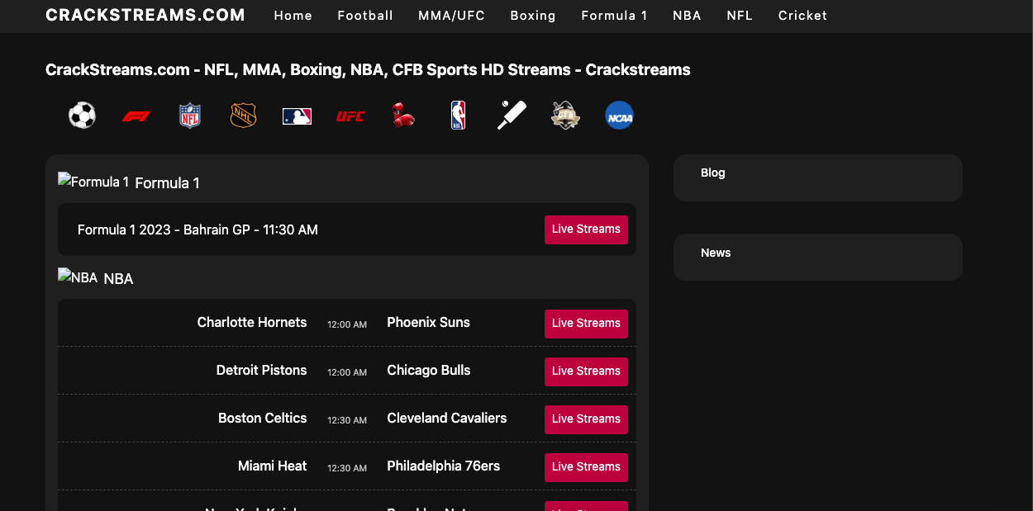
Task: Open the Boxing menu item
Action: click(533, 16)
